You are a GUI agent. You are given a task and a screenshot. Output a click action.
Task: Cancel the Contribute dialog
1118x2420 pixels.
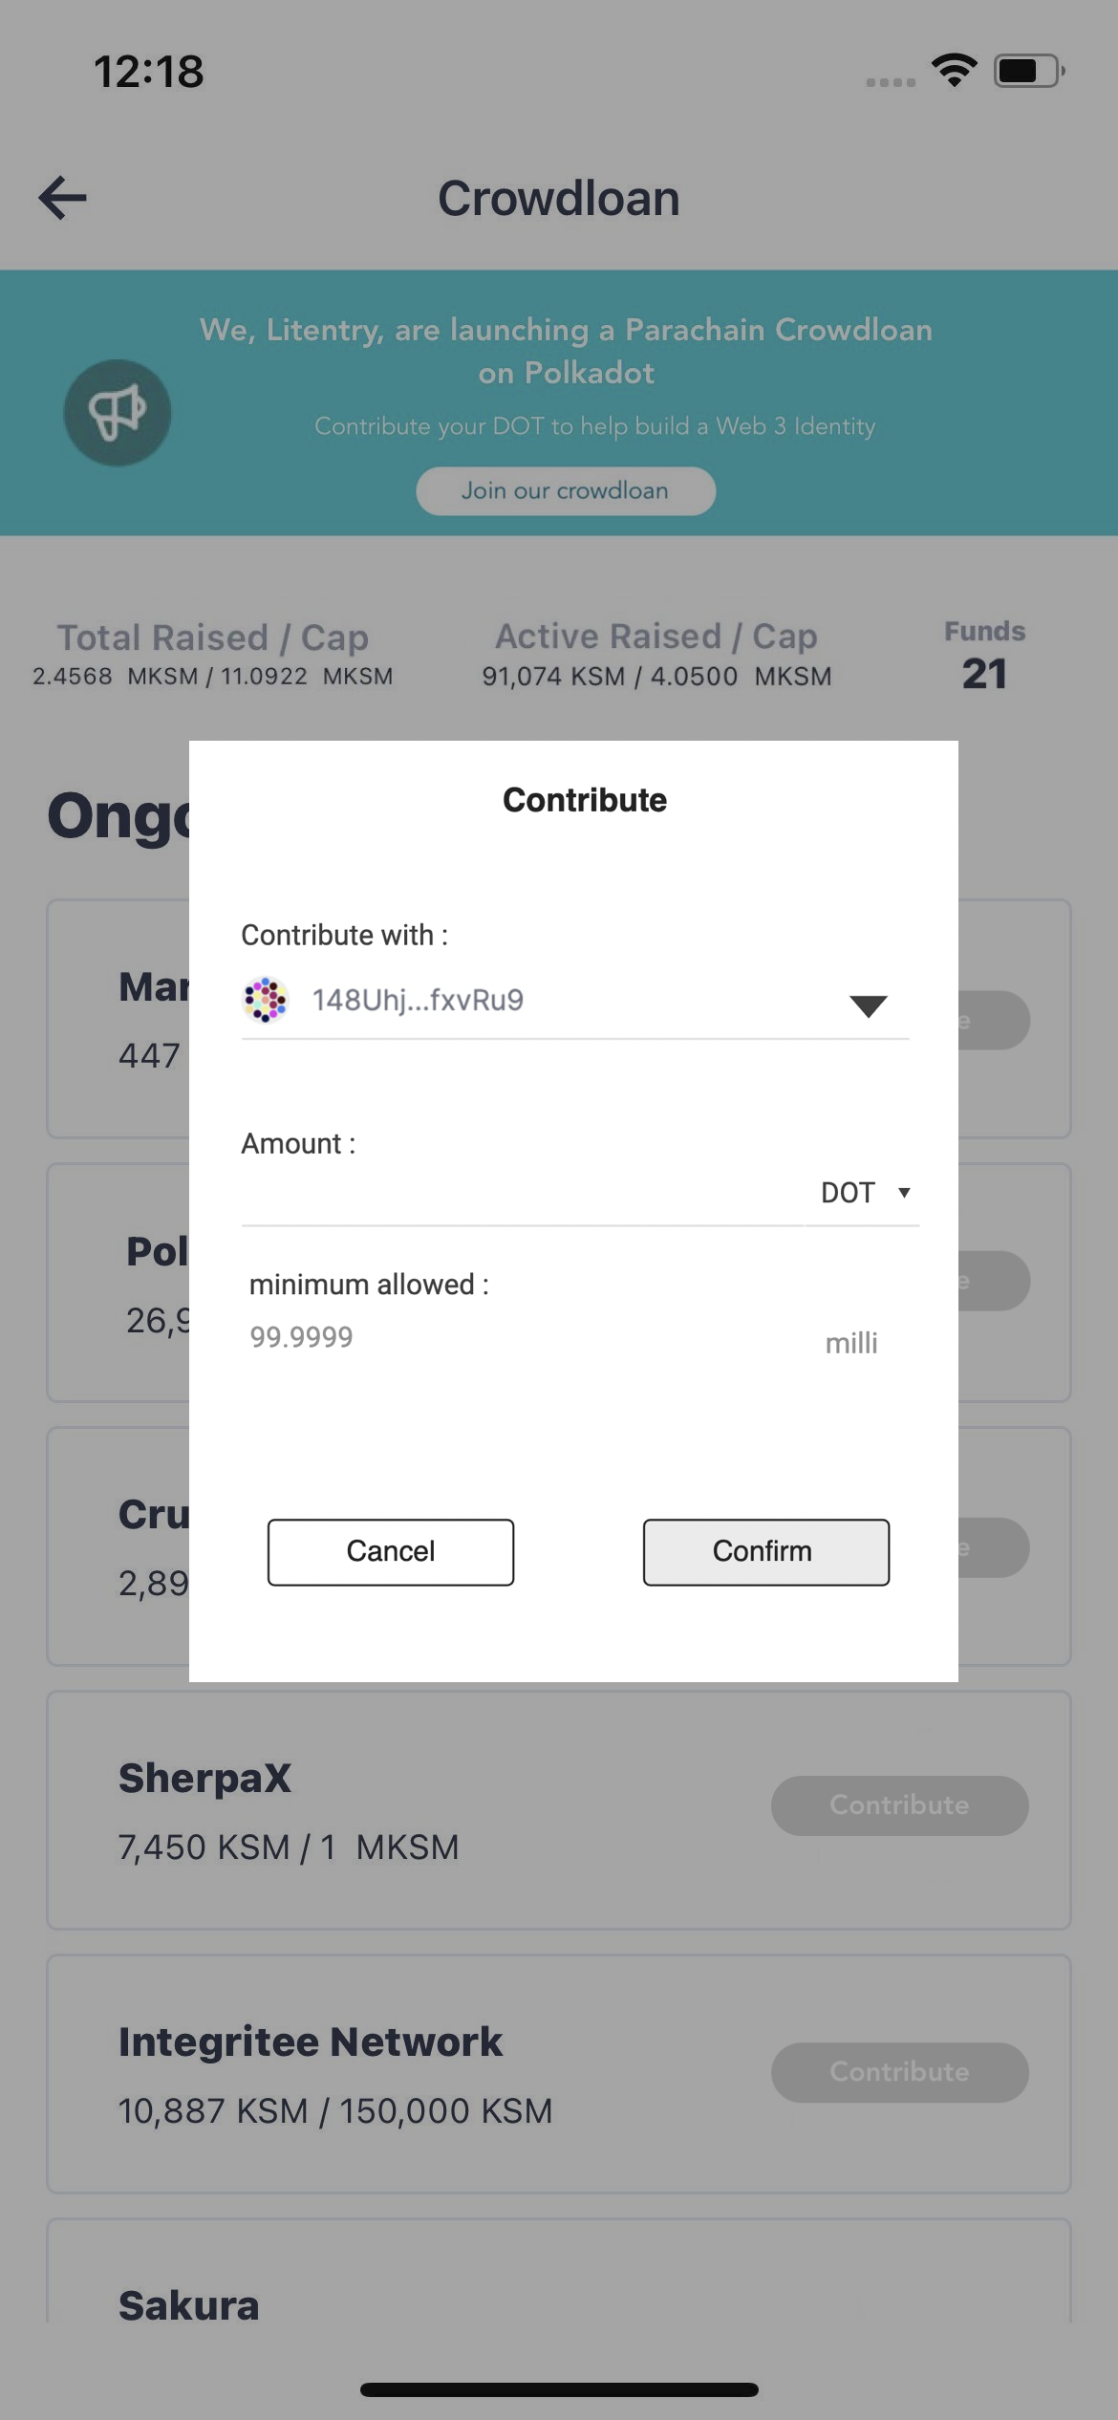tap(389, 1551)
